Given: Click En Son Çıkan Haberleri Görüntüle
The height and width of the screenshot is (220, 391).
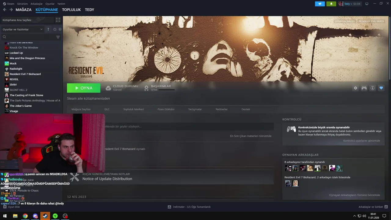Looking at the screenshot, I should click(250, 136).
